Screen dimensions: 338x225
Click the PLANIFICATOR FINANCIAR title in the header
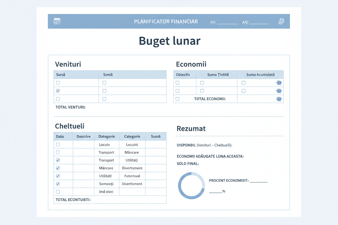166,22
